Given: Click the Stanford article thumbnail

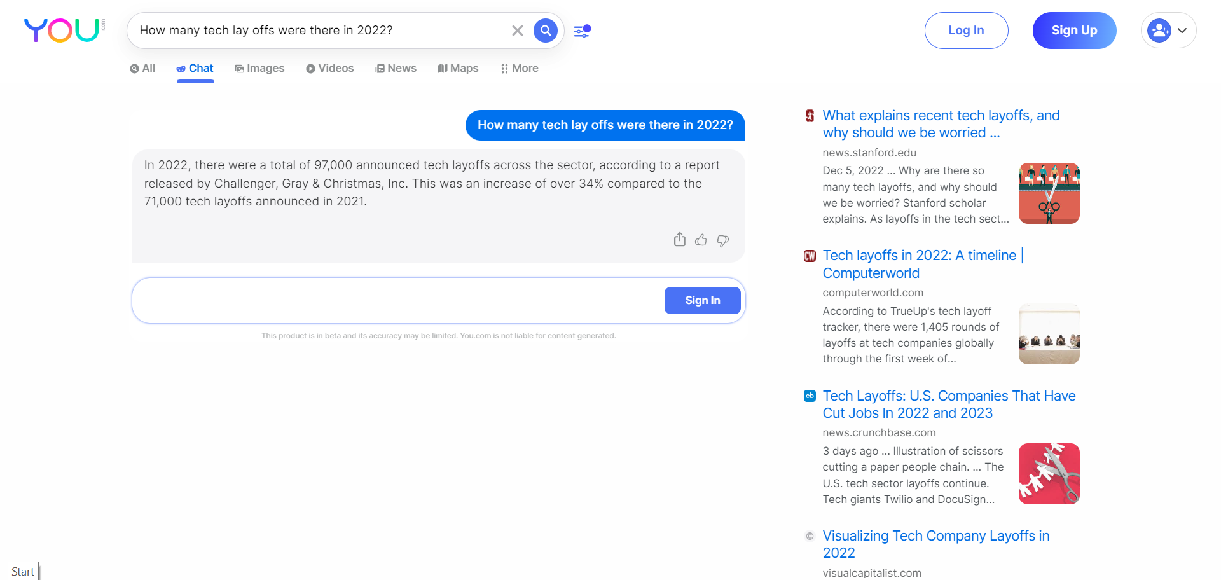Looking at the screenshot, I should pos(1049,193).
